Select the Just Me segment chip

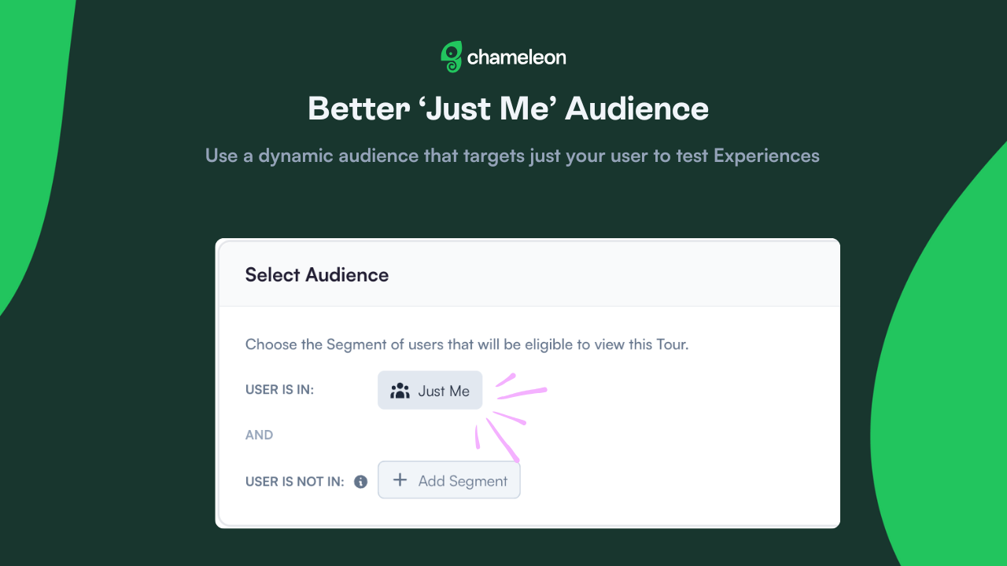coord(430,390)
